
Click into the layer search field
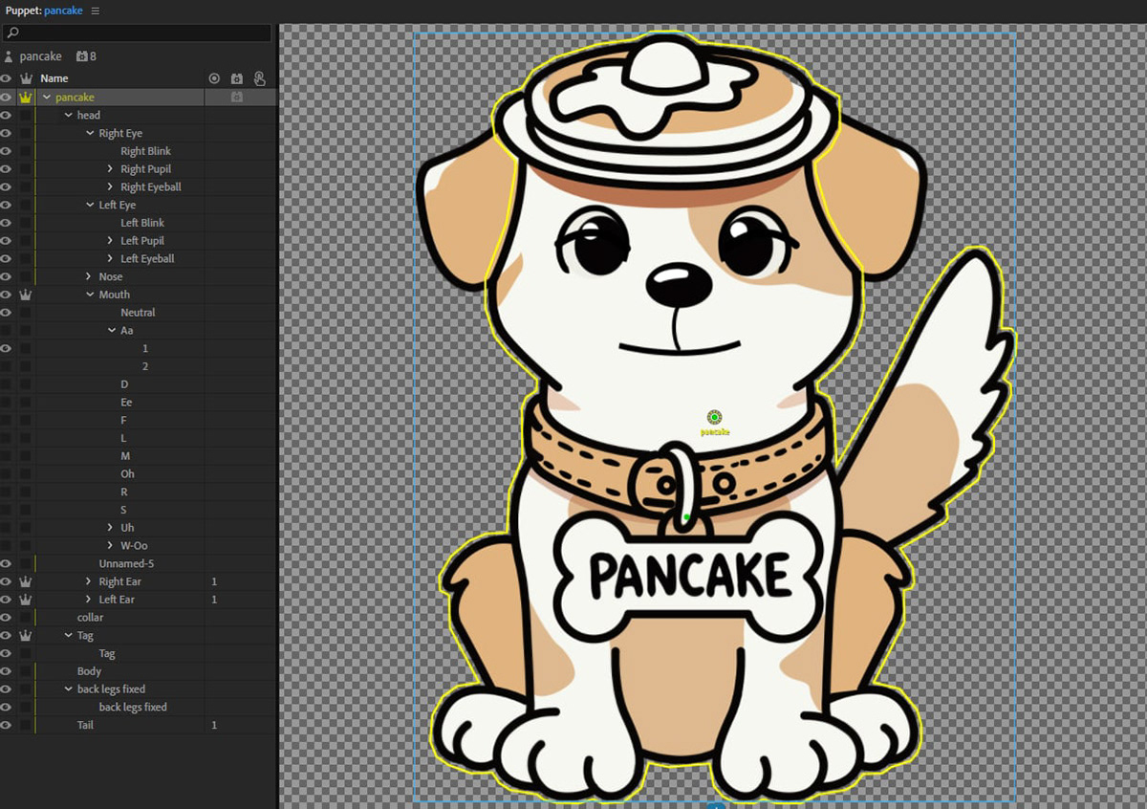pyautogui.click(x=137, y=33)
